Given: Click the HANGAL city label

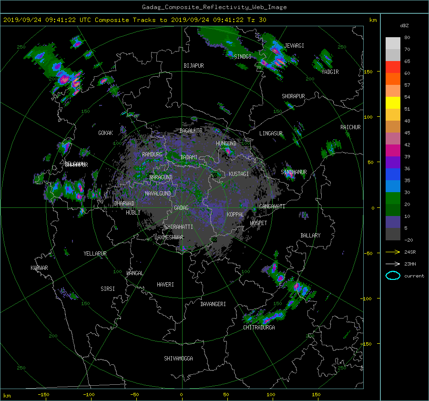Looking at the screenshot, I should 135,273.
